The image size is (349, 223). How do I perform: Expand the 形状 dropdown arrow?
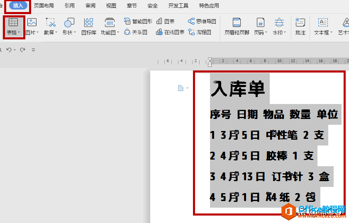tap(75, 32)
